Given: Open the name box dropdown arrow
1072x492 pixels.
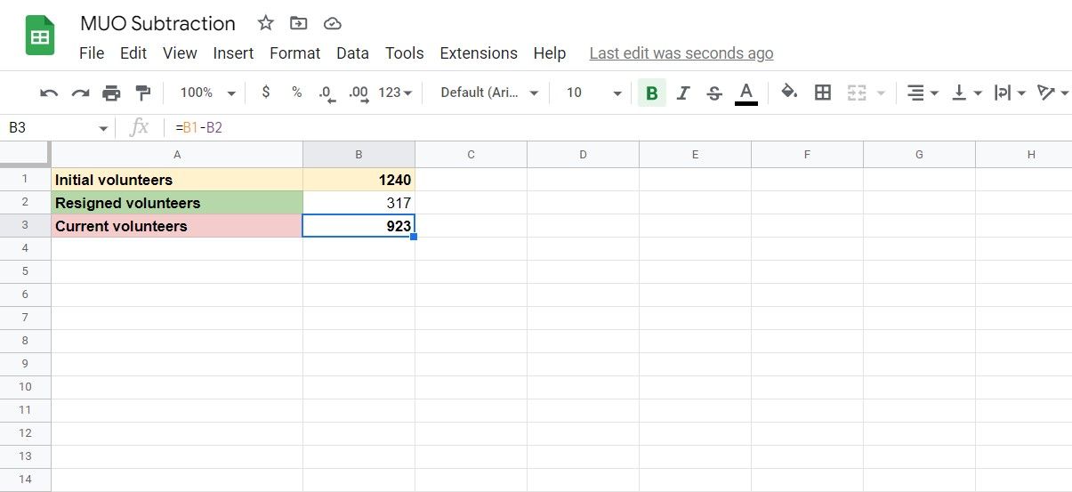Looking at the screenshot, I should (x=103, y=128).
